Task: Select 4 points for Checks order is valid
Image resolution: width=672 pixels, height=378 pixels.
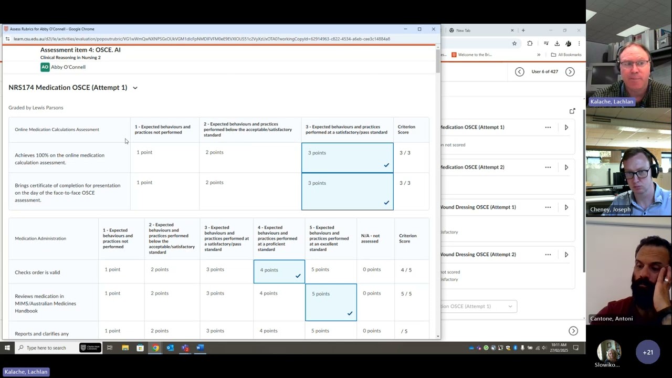Action: click(279, 272)
